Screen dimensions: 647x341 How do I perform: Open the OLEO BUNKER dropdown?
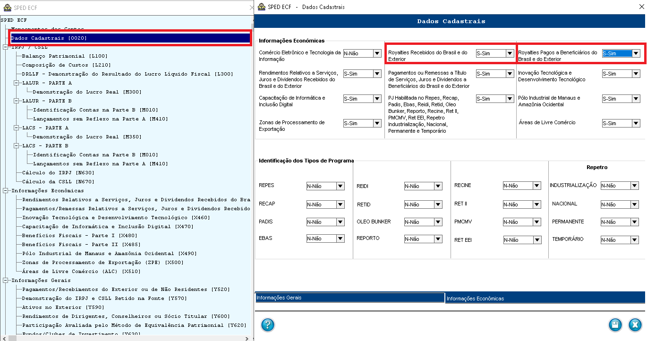point(438,222)
